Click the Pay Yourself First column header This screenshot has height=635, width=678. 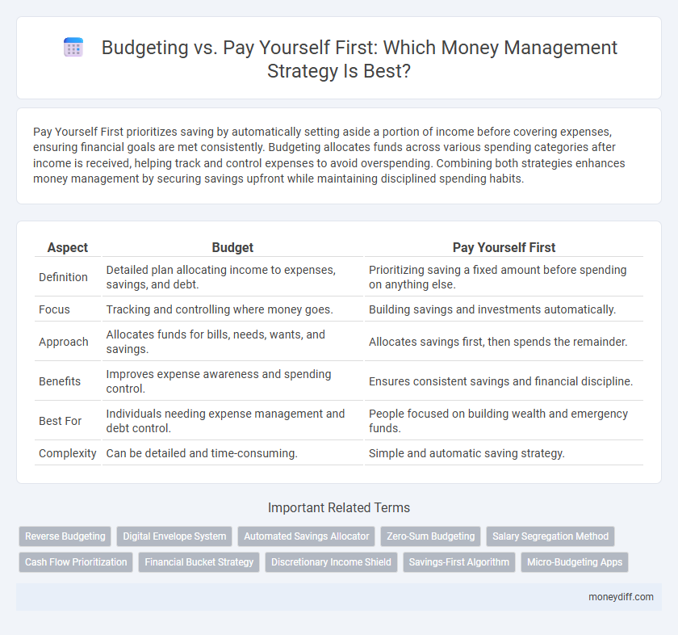[504, 248]
